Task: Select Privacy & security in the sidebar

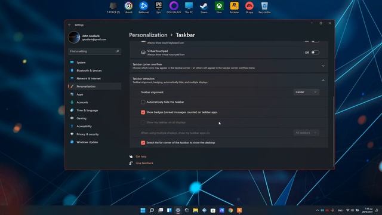Action: pos(94,134)
